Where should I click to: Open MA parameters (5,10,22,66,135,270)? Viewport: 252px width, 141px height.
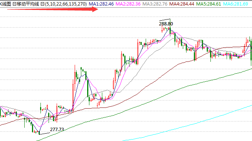point(65,4)
